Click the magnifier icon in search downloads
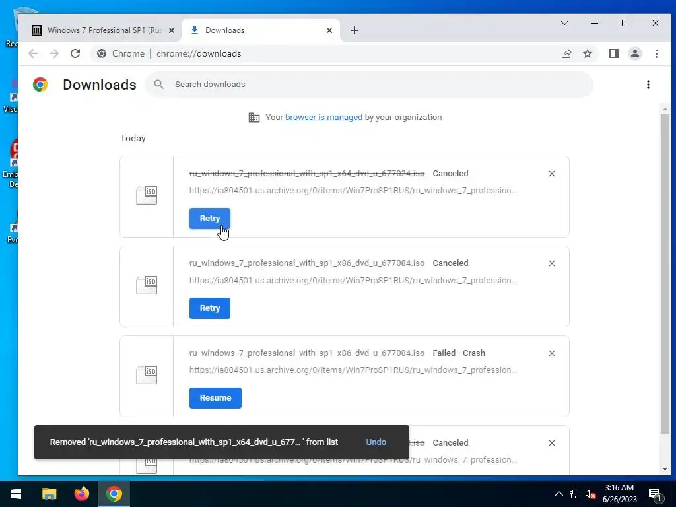The width and height of the screenshot is (676, 507). [x=159, y=84]
